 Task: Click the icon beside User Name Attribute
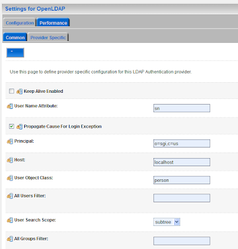pyautogui.click(x=10, y=106)
